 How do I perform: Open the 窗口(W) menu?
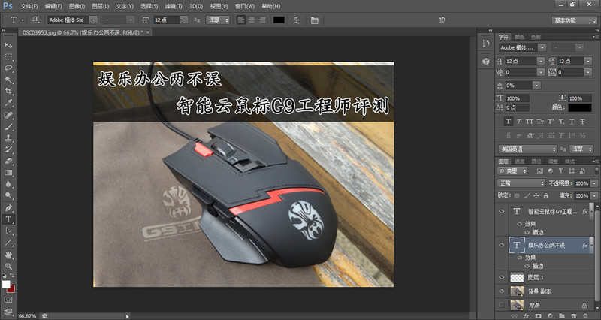(x=245, y=6)
